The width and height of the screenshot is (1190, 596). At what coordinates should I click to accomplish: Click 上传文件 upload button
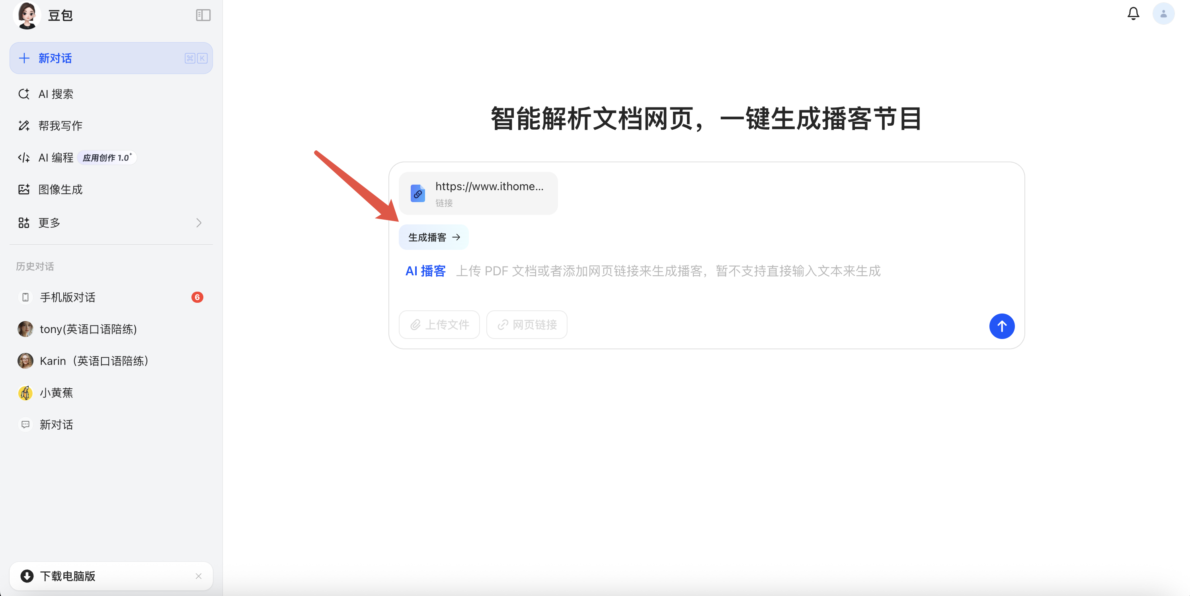tap(439, 325)
